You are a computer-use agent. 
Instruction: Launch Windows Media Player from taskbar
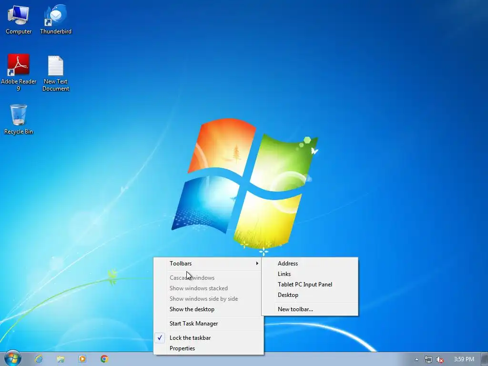point(82,359)
